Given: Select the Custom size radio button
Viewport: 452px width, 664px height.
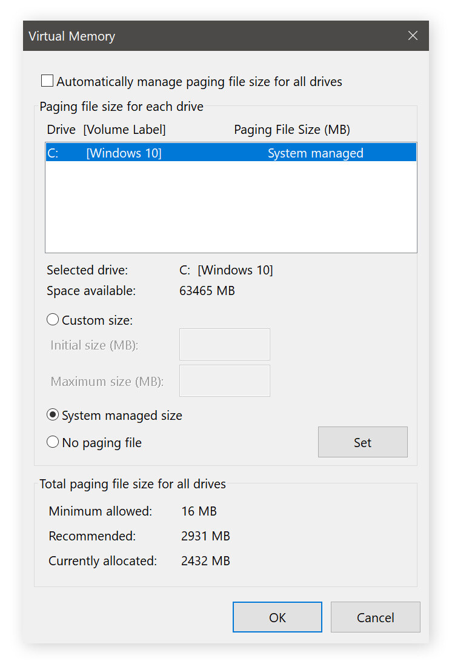Looking at the screenshot, I should [53, 319].
